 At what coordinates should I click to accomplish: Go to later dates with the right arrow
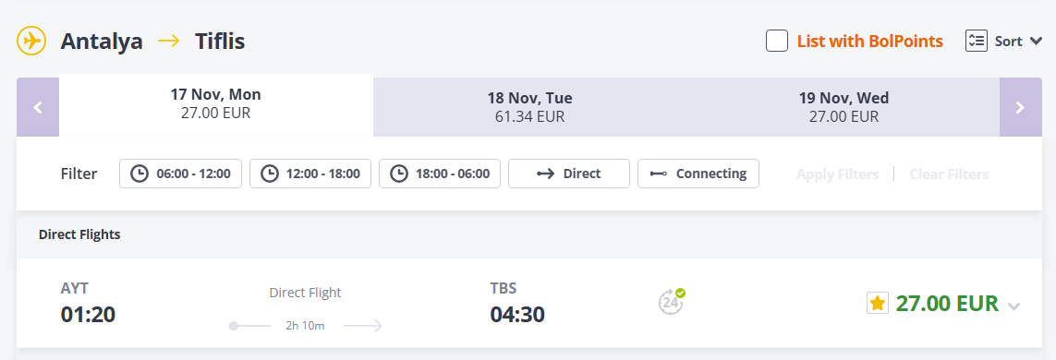pos(1020,107)
